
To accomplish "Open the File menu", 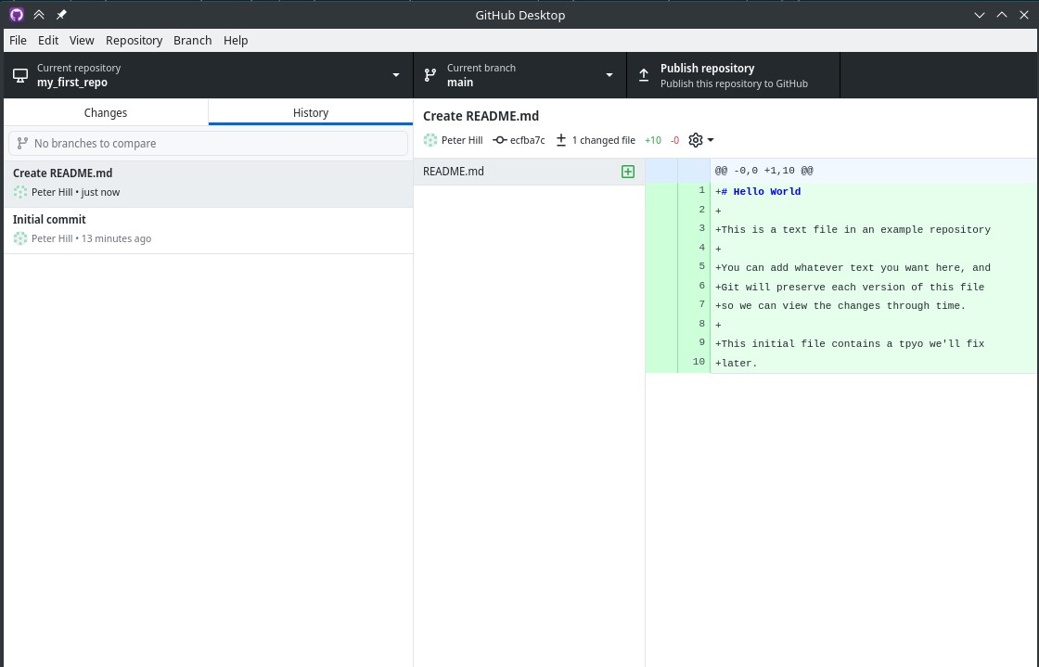I will pyautogui.click(x=18, y=41).
